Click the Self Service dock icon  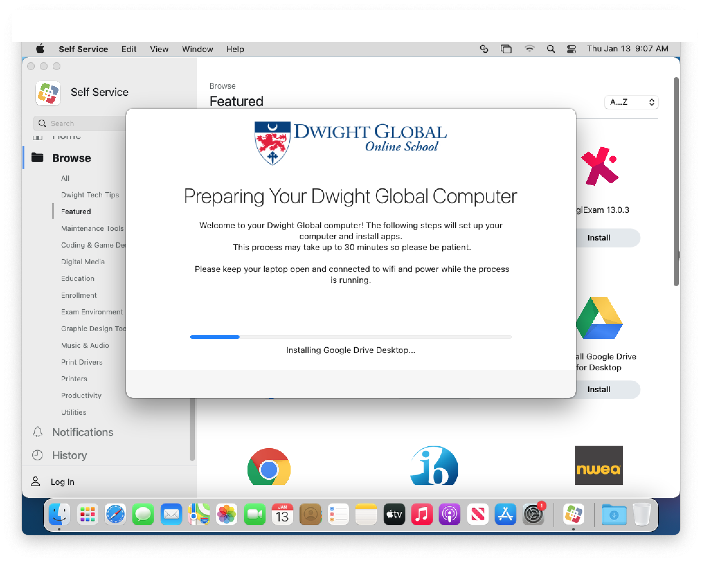[573, 514]
